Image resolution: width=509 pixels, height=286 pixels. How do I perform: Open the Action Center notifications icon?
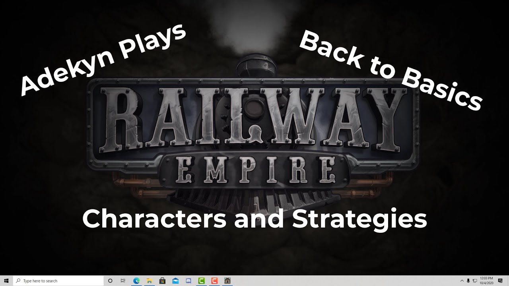click(x=500, y=281)
